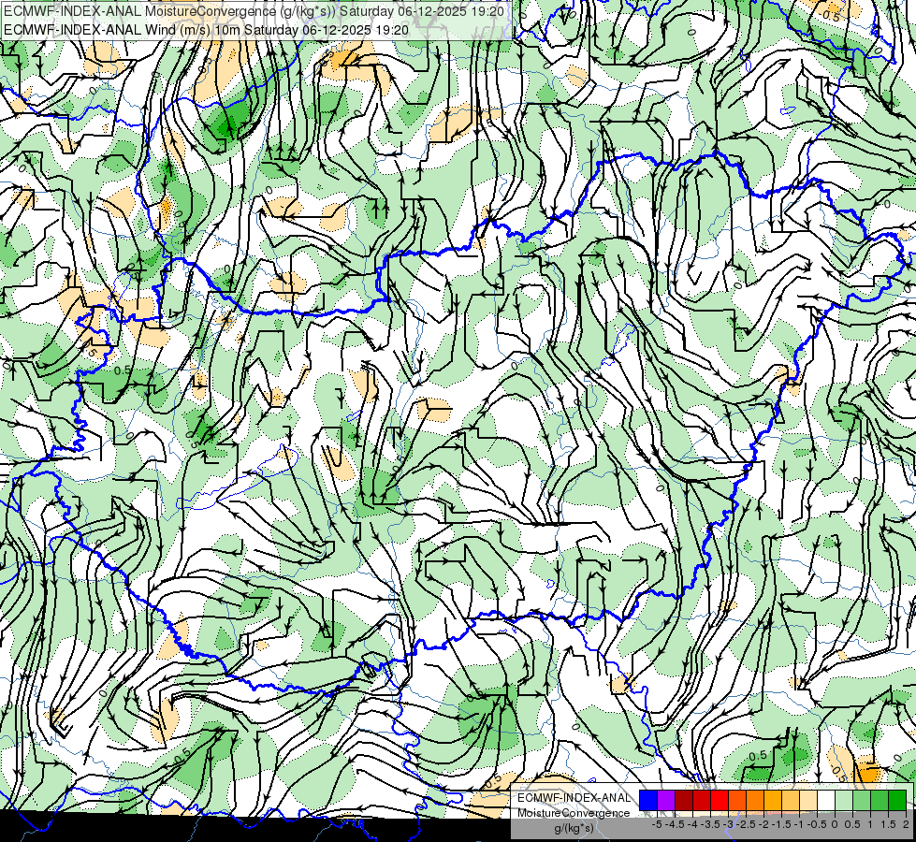Select pale peach swatch between -1 and -0.5
This screenshot has height=842, width=916.
808,800
